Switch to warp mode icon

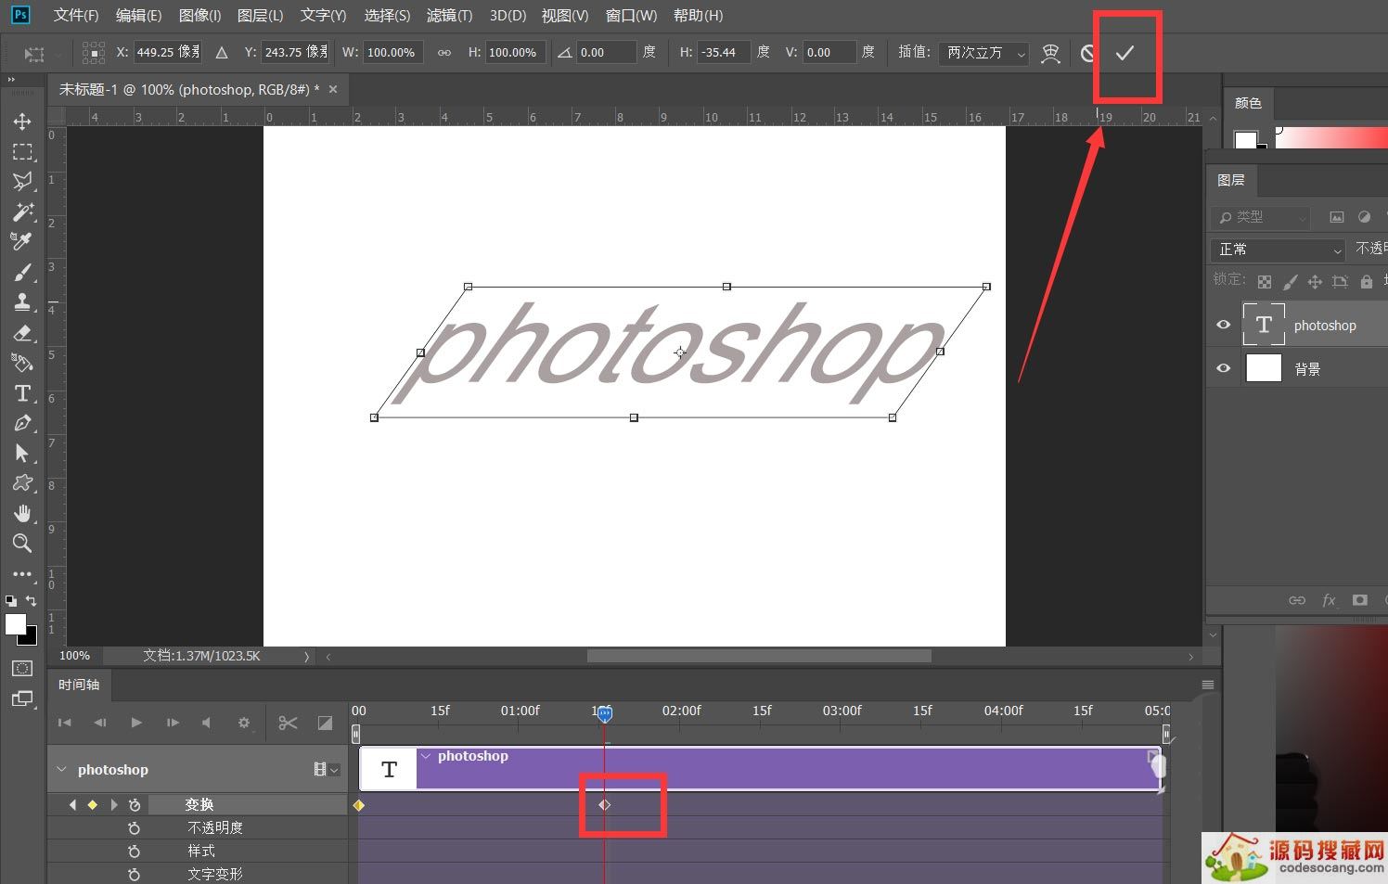tap(1050, 53)
